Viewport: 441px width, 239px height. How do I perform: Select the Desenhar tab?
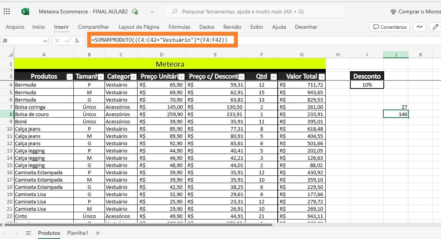306,27
